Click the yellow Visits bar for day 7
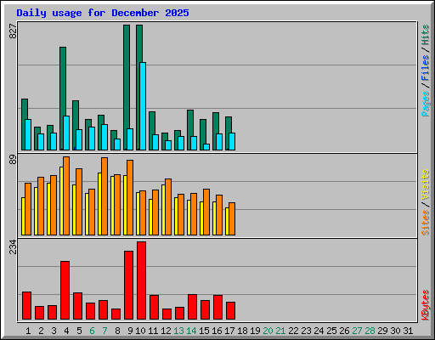This screenshot has width=435, height=340. click(x=99, y=204)
